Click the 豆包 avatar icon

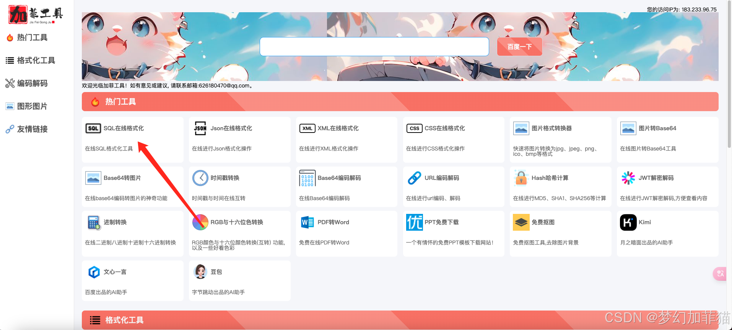click(x=200, y=272)
